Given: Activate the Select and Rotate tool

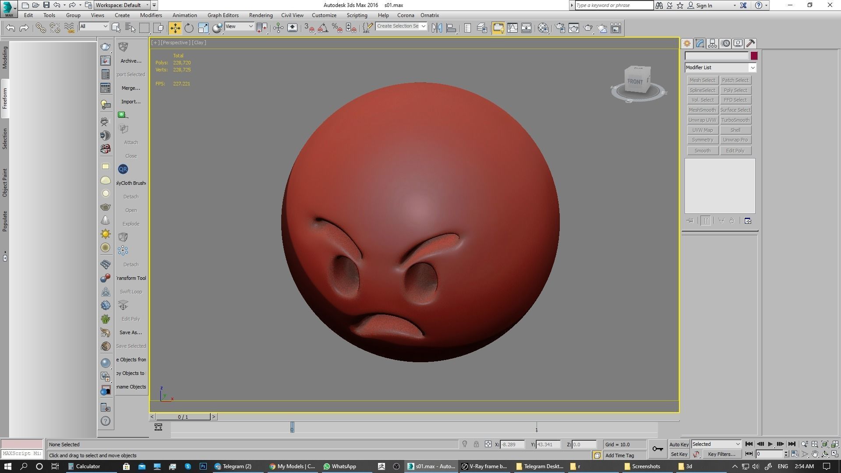Looking at the screenshot, I should pos(189,28).
